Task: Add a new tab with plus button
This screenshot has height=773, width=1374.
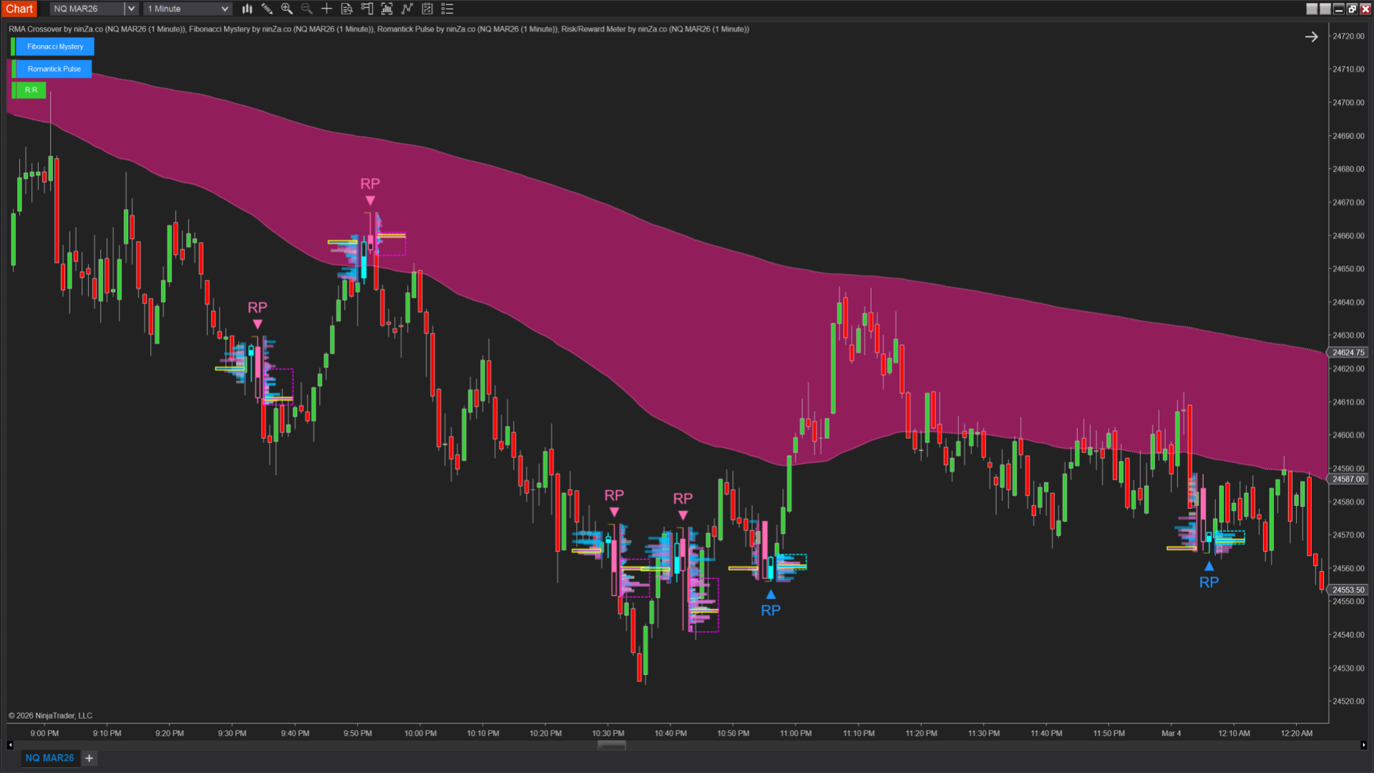Action: (x=89, y=758)
